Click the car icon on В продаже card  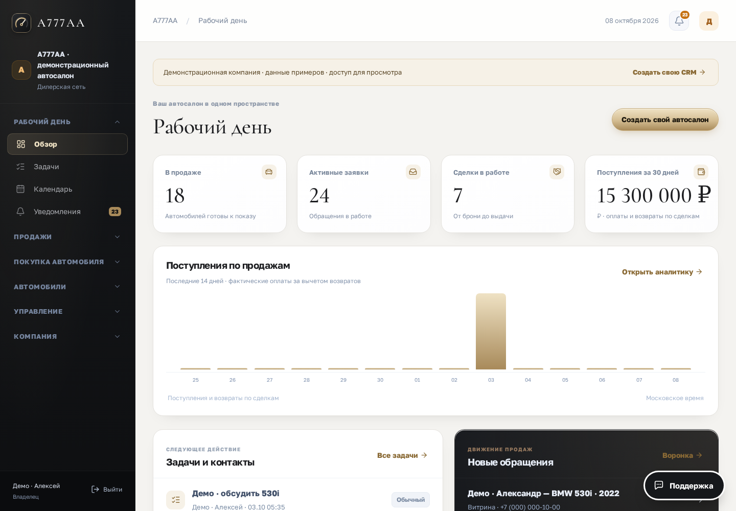coord(269,172)
